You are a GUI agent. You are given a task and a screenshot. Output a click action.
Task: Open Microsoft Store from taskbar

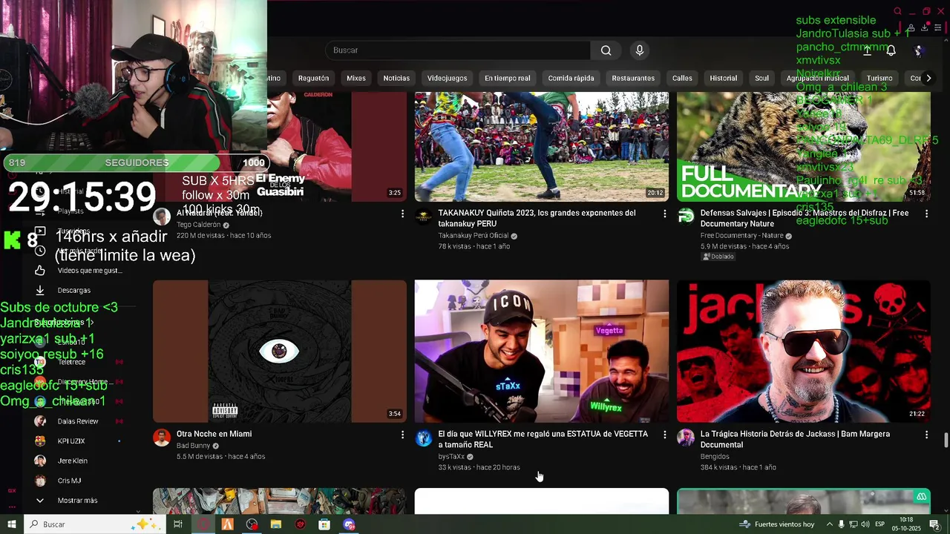point(324,524)
